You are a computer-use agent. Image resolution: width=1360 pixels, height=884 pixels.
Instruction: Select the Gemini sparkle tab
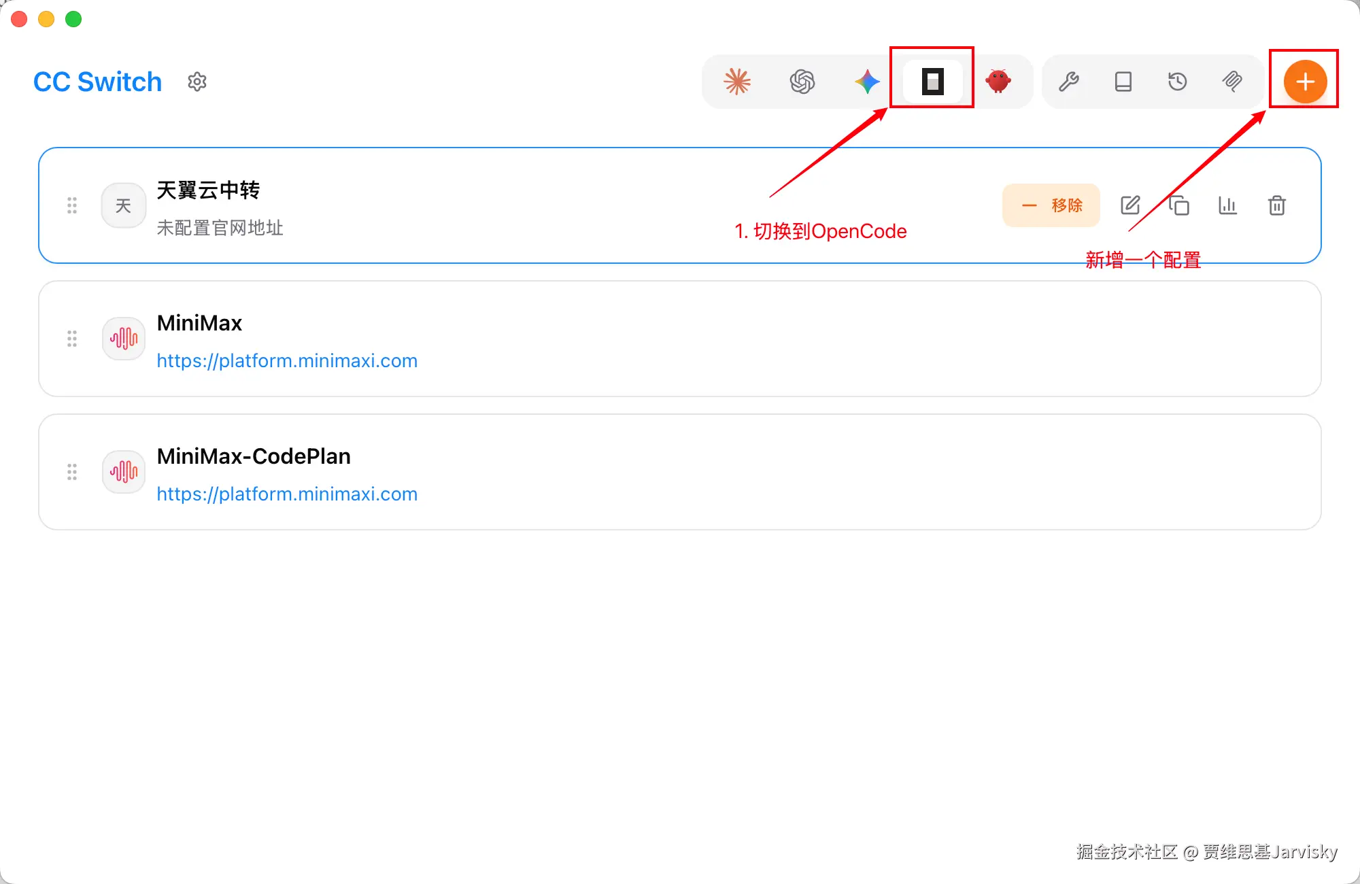867,82
